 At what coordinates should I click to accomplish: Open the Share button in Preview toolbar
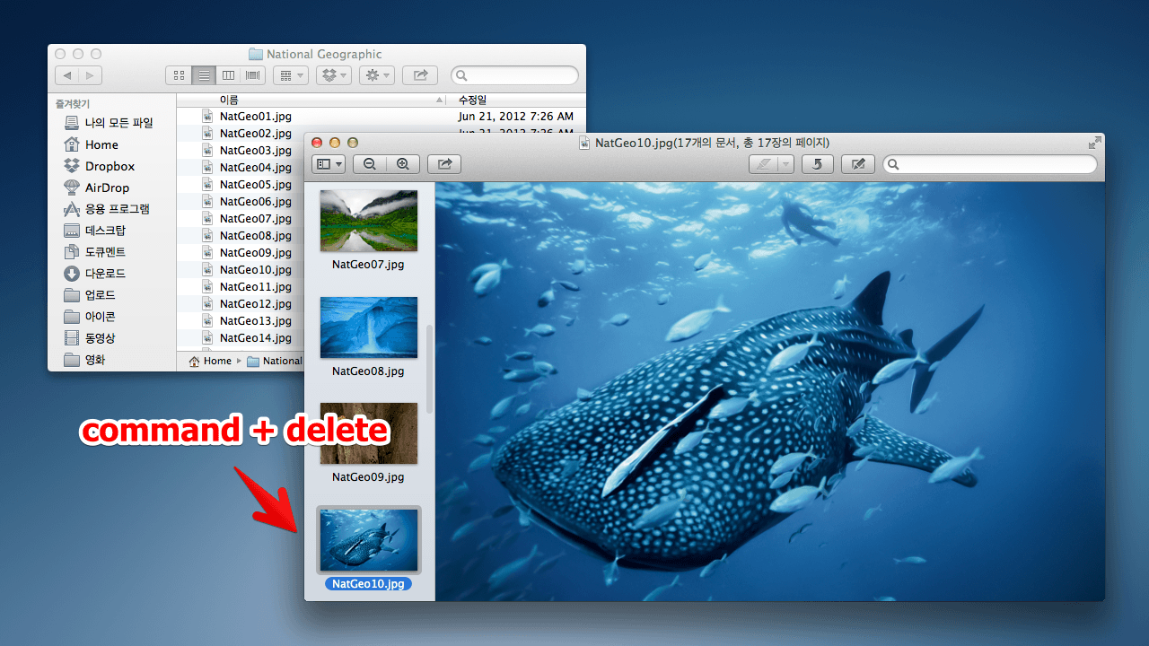[444, 164]
